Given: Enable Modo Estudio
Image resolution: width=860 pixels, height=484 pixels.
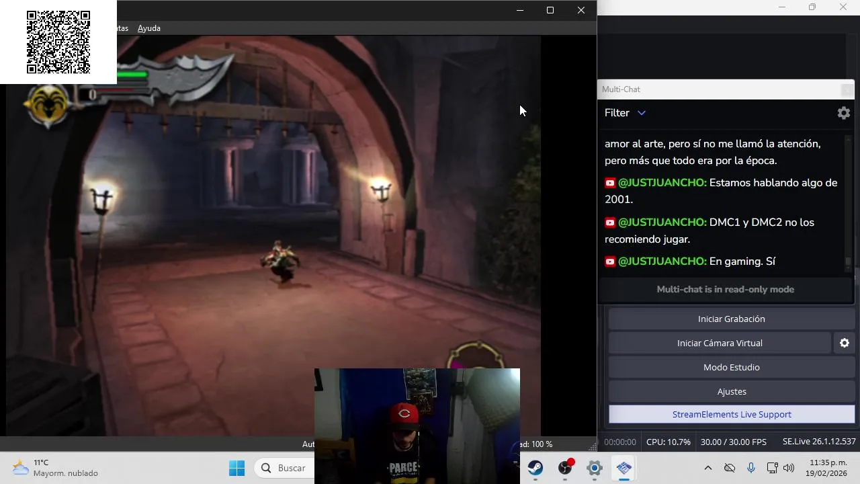Looking at the screenshot, I should tap(732, 367).
